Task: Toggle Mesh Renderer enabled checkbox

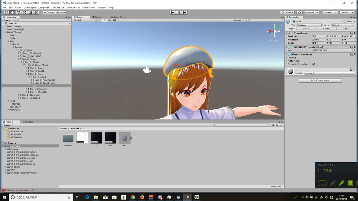Action: point(293,54)
